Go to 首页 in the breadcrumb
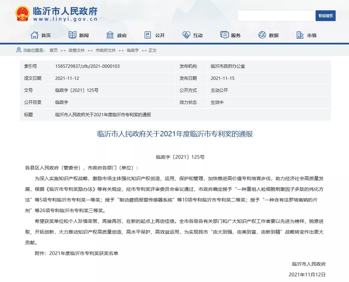This screenshot has width=349, height=282. [x=53, y=50]
